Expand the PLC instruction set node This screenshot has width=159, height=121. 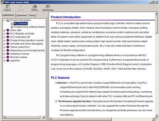[4, 37]
